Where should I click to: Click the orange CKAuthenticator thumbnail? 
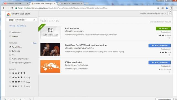click(x=50, y=66)
